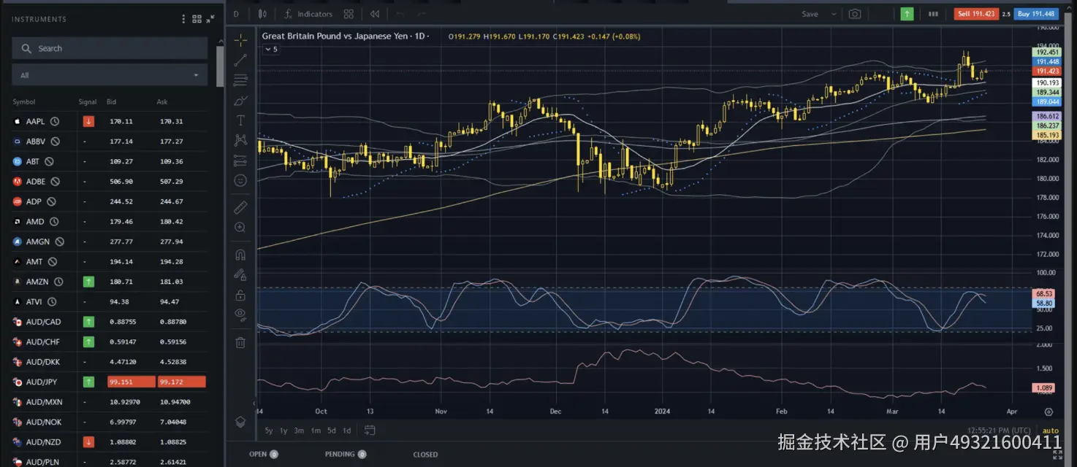
Task: Click the AUD/CAD green up signal
Action: pyautogui.click(x=88, y=322)
